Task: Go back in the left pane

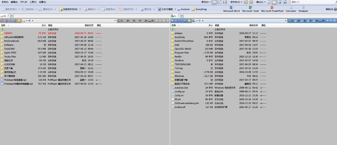Action: tap(6, 20)
